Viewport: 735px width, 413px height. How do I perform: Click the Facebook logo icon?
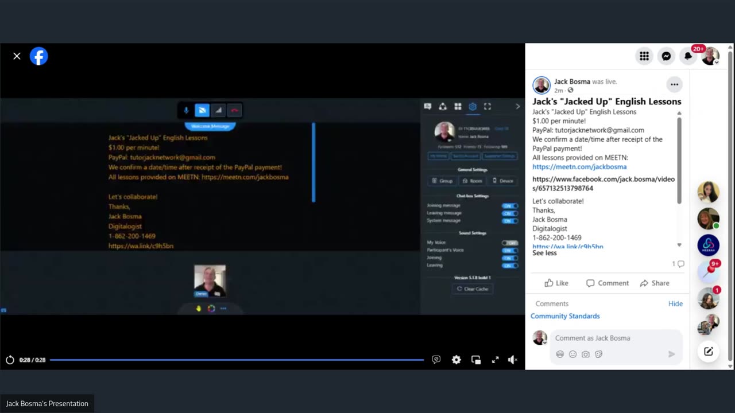pos(39,56)
